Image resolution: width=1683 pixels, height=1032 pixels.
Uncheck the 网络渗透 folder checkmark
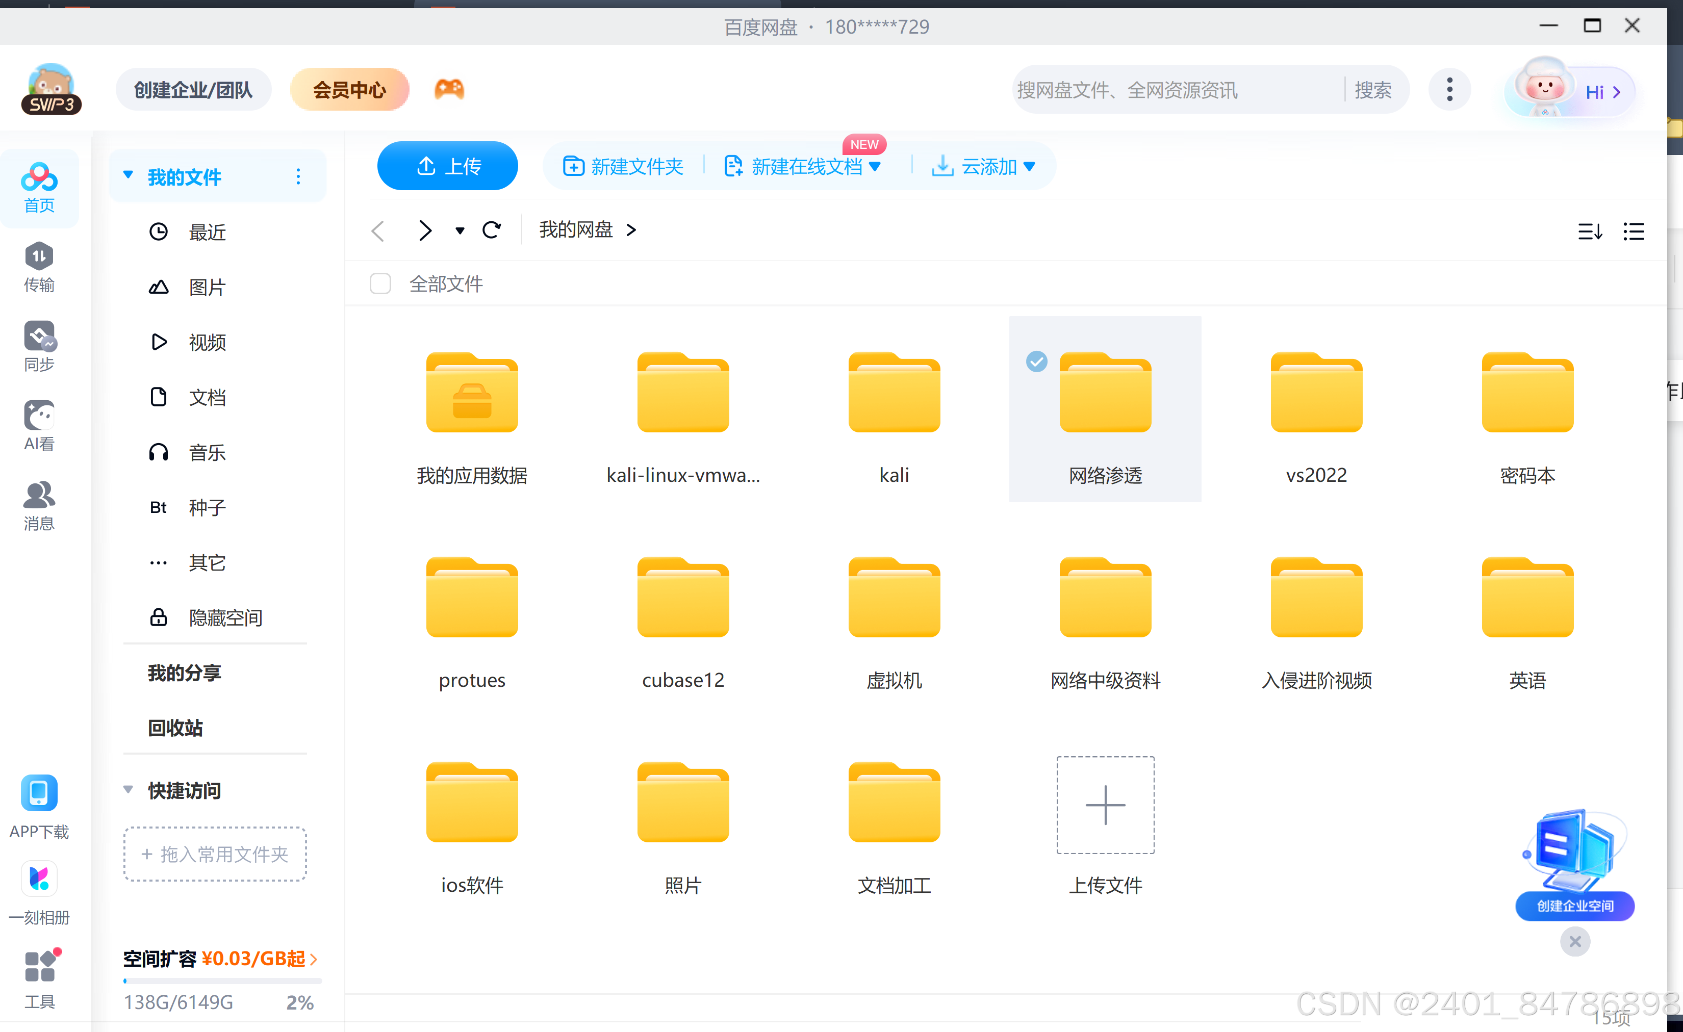[1036, 362]
